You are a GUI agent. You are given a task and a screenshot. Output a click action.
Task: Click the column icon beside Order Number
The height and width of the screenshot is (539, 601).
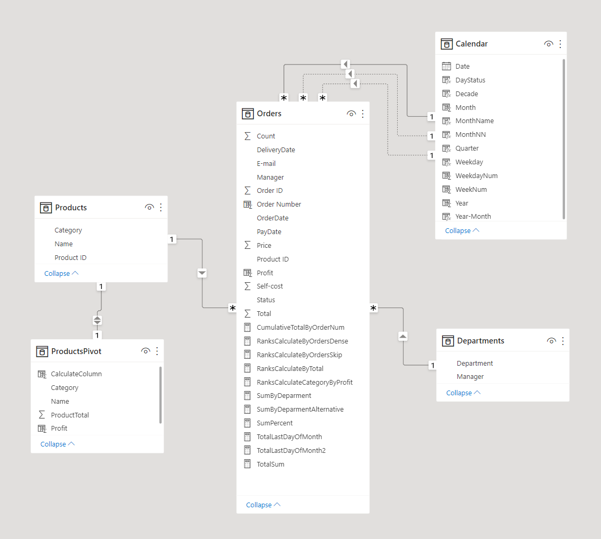pyautogui.click(x=248, y=205)
